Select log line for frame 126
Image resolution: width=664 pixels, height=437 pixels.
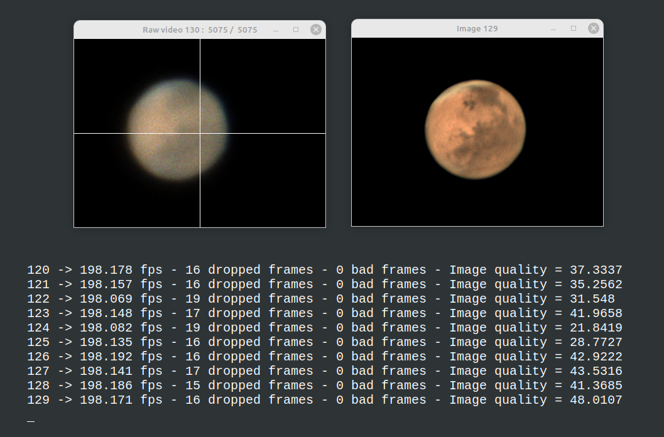click(324, 356)
